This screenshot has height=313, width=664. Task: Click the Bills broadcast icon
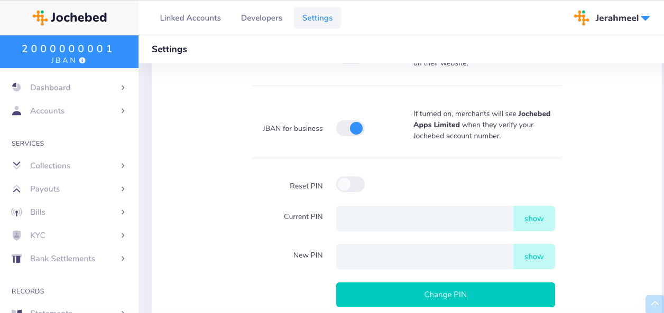(x=16, y=212)
